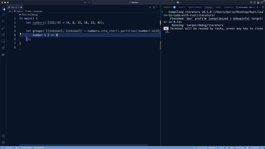Screen dimensions: 265x149
Task: Open the Accounts icon in activity bar
Action: point(3,136)
